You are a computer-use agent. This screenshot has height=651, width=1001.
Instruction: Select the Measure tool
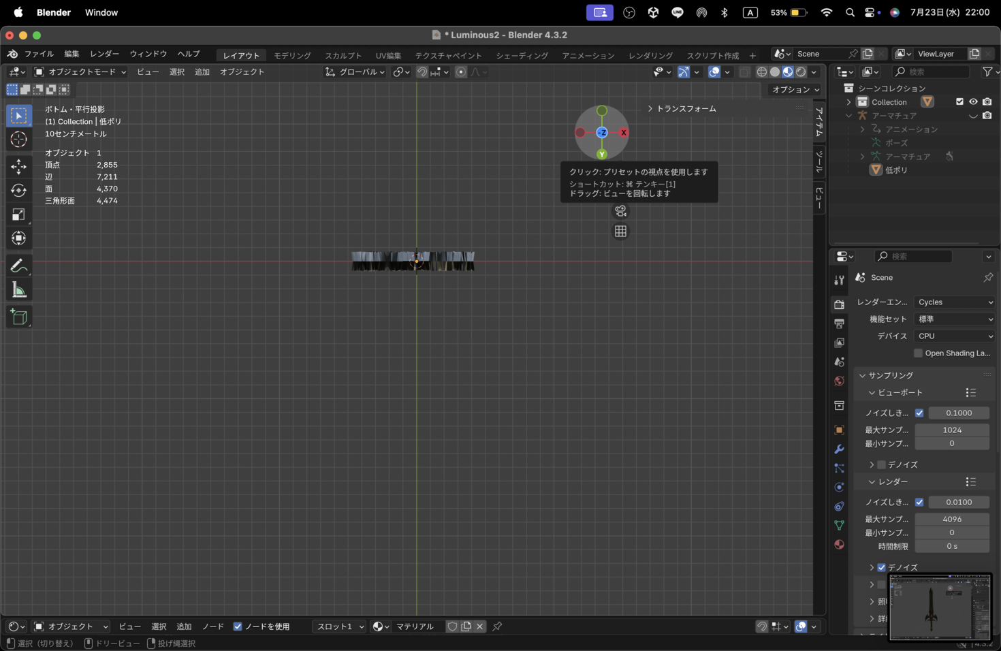18,289
